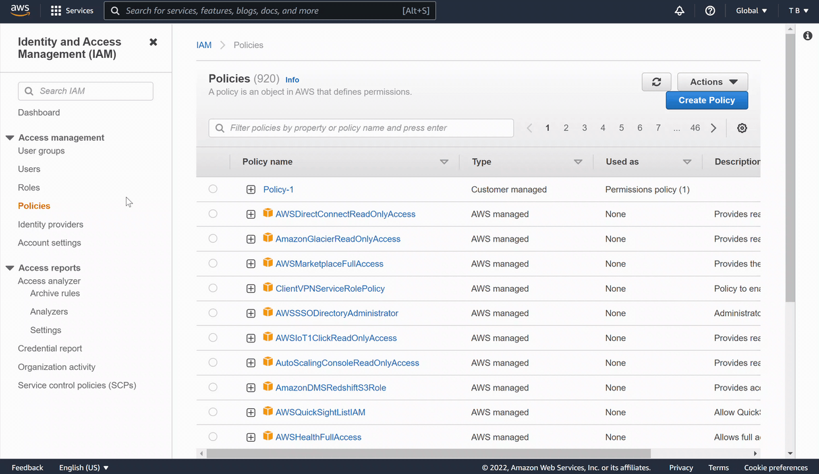Go to next page of policies
819x474 pixels.
point(714,128)
